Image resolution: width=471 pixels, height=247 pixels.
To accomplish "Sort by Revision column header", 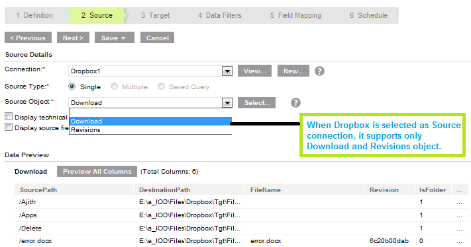I will tap(389, 190).
